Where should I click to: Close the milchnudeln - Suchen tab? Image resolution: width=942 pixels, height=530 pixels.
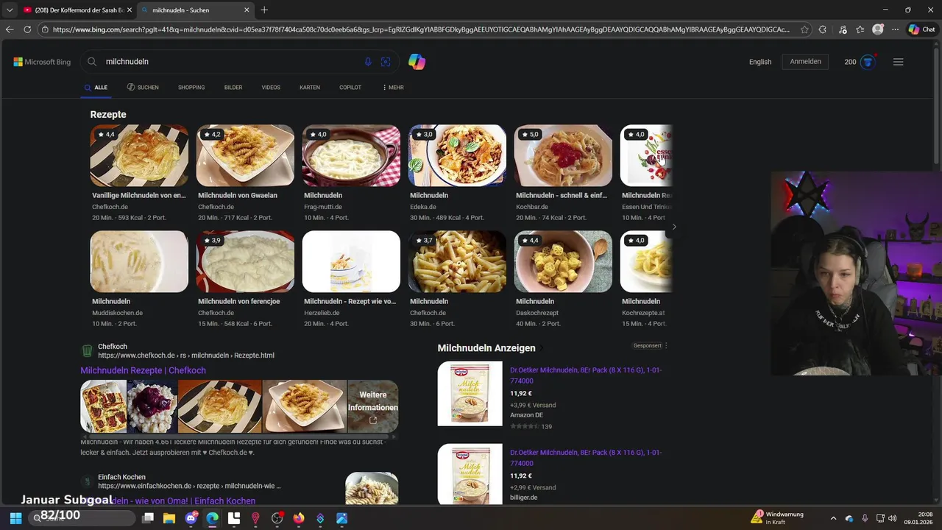pos(247,10)
